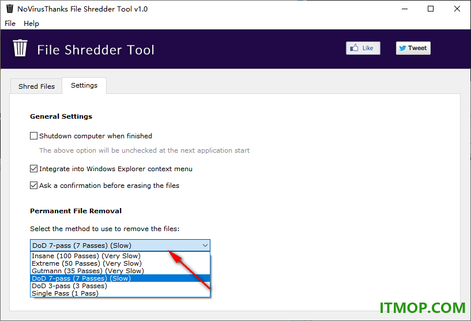This screenshot has width=471, height=321.
Task: Maximize the File Shredder Tool window
Action: [x=431, y=9]
